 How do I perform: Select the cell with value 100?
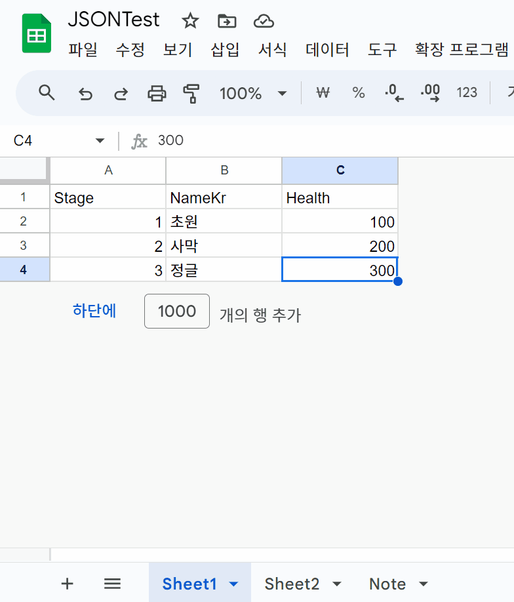coord(340,222)
